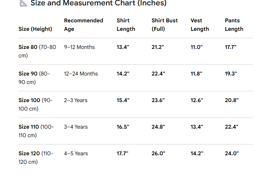Select the 26.0" shirt bust value
This screenshot has height=178, width=267.
tap(158, 153)
